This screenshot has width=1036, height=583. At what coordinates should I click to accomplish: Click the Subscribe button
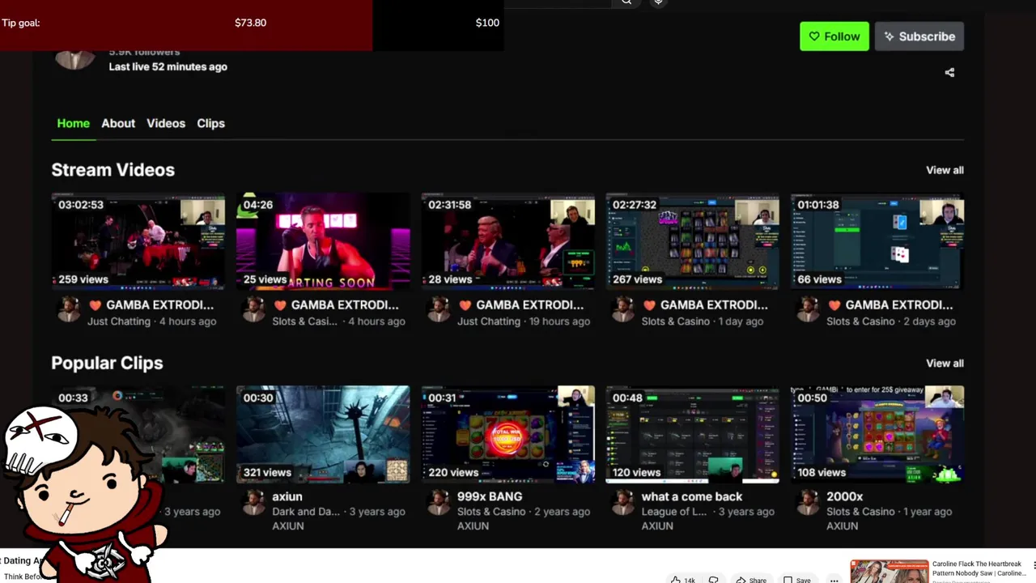coord(919,36)
